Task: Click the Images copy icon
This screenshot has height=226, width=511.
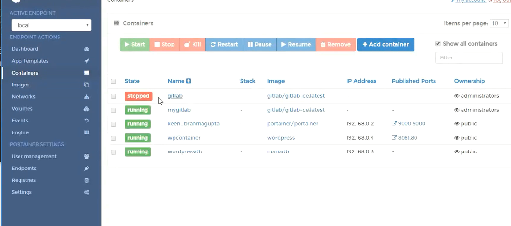Action: coord(87,85)
